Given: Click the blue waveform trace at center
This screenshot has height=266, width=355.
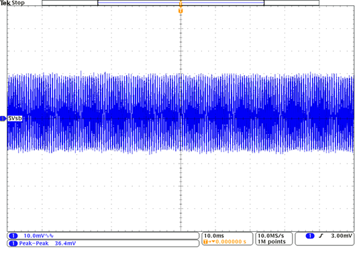Looking at the screenshot, I should [181, 113].
